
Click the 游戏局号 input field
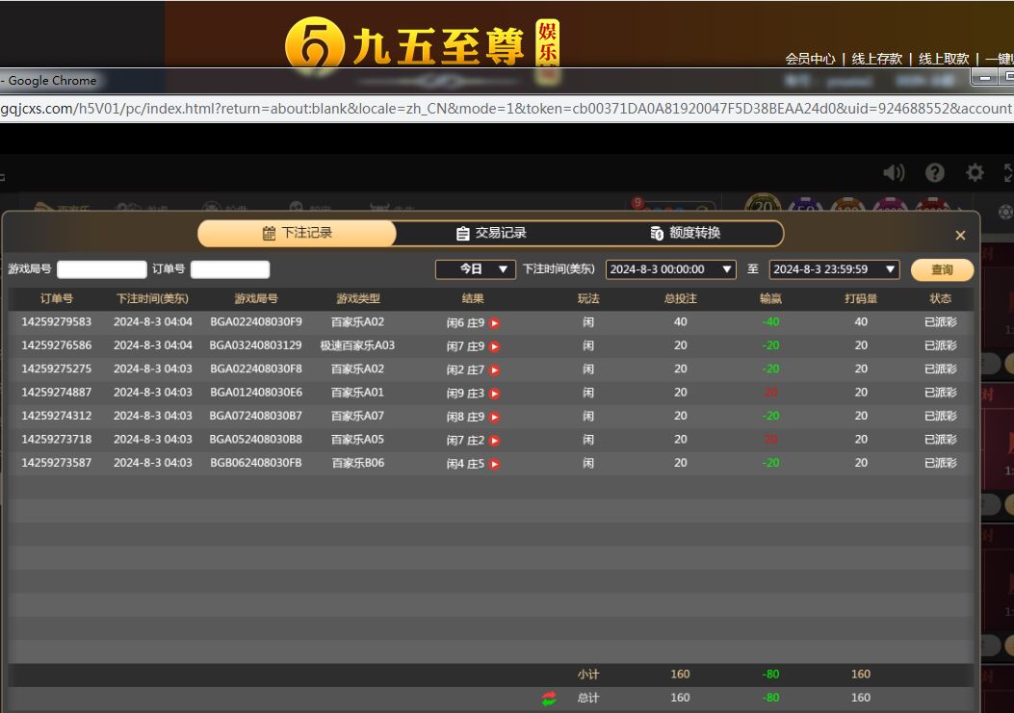click(x=101, y=269)
